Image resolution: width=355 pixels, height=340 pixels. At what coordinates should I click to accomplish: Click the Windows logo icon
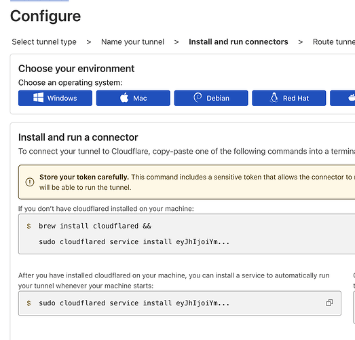[38, 98]
